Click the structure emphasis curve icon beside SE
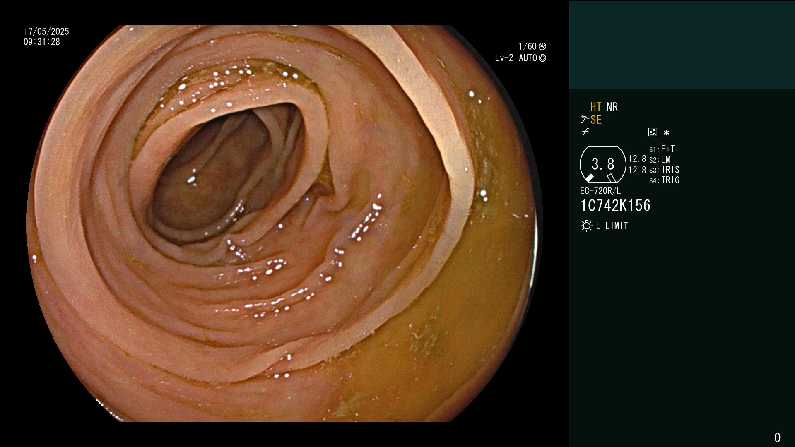795x447 pixels. (585, 120)
